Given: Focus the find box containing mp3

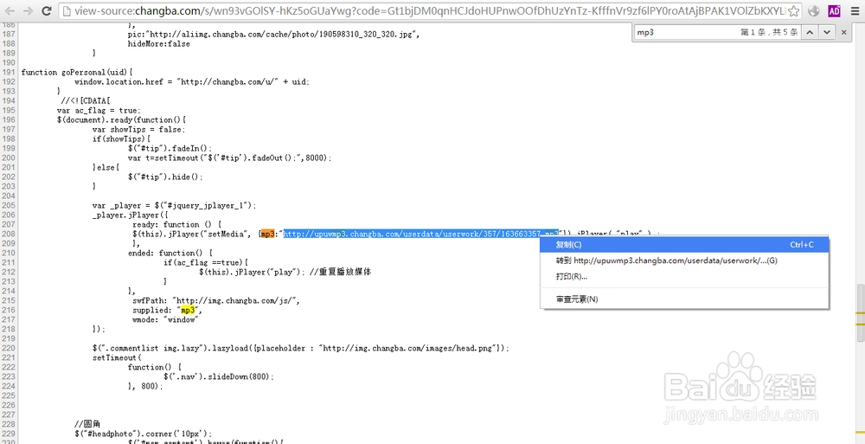Looking at the screenshot, I should pos(684,33).
